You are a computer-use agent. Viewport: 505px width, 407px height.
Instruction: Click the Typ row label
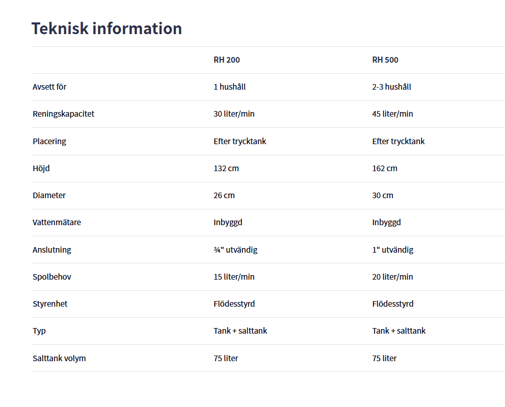click(39, 331)
